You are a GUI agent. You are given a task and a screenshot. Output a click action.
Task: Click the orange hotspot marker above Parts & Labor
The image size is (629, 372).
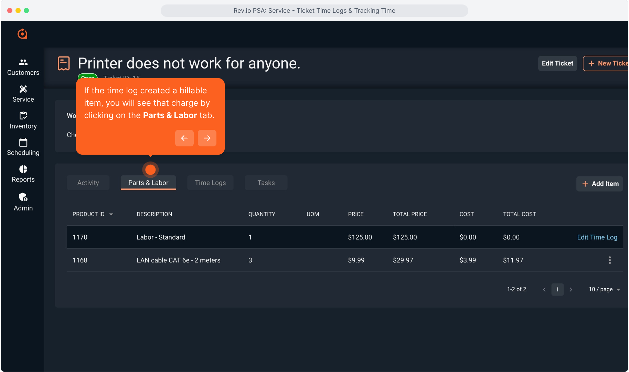click(150, 169)
